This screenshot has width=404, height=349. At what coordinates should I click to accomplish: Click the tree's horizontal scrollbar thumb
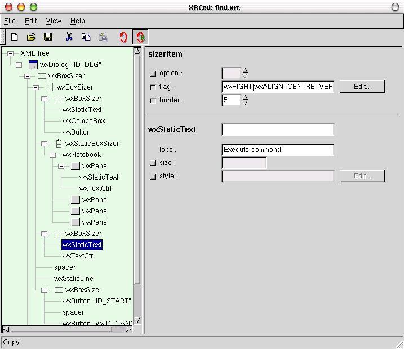(61, 329)
